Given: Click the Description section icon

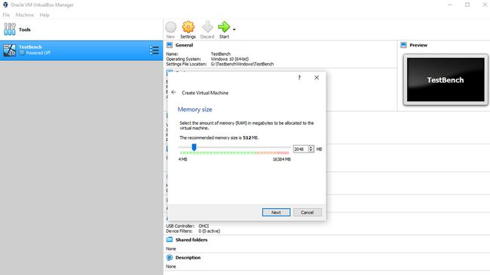Looking at the screenshot, I should click(x=170, y=258).
